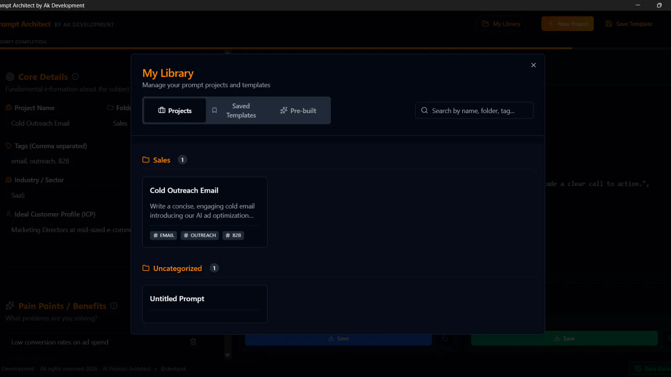The height and width of the screenshot is (377, 671).
Task: Click the blue Save button
Action: pyautogui.click(x=338, y=338)
